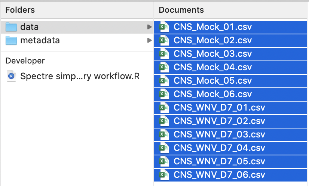309x186 pixels.
Task: Click the Developer section label
Action: [25, 61]
